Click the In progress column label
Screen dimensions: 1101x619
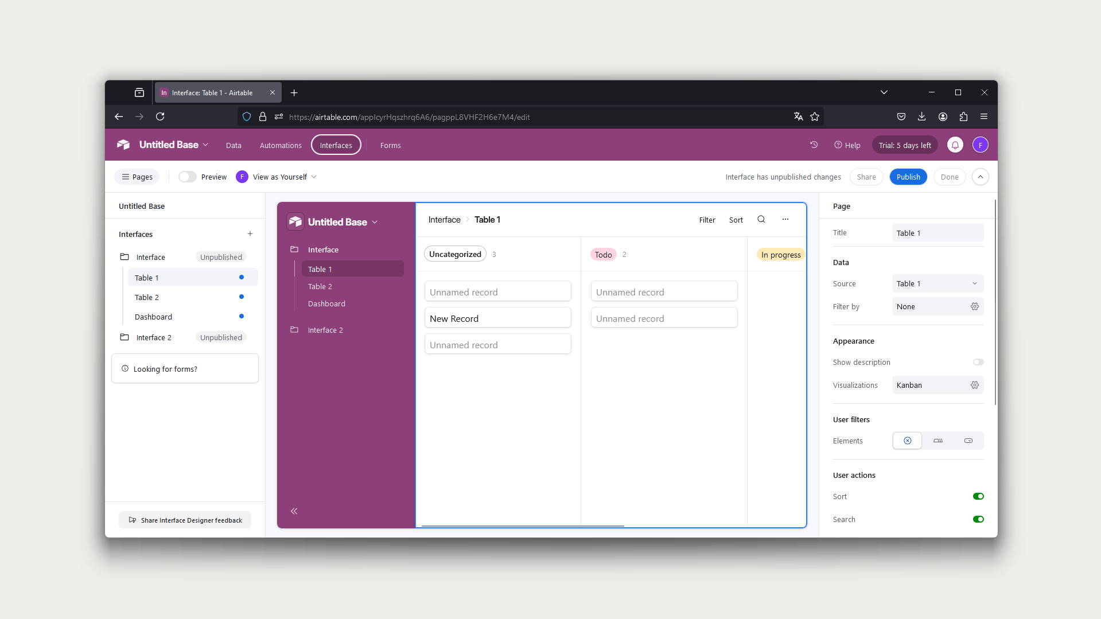(x=781, y=255)
